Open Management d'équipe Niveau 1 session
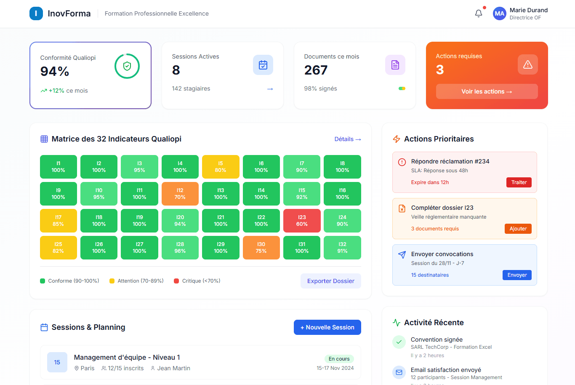 [x=127, y=357]
